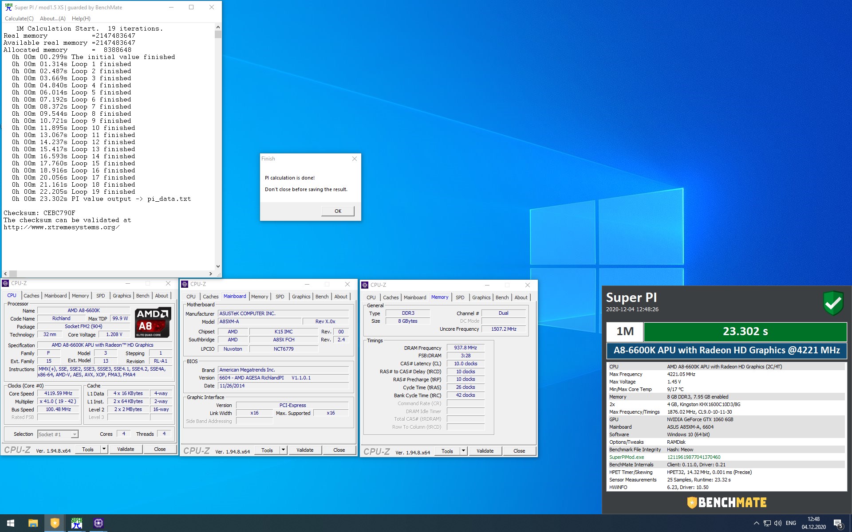Click the Checksum: CEBC790F line
Screen dimensions: 852x532
[39, 213]
